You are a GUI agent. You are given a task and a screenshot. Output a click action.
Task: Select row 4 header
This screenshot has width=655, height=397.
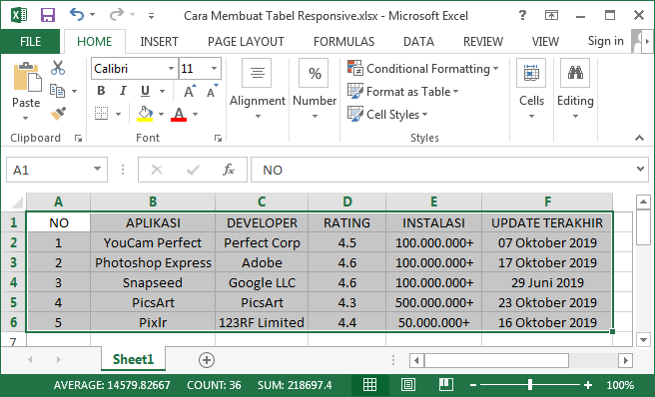coord(13,282)
